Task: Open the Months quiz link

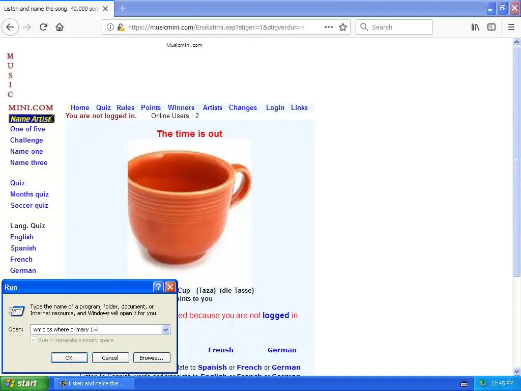Action: [30, 194]
